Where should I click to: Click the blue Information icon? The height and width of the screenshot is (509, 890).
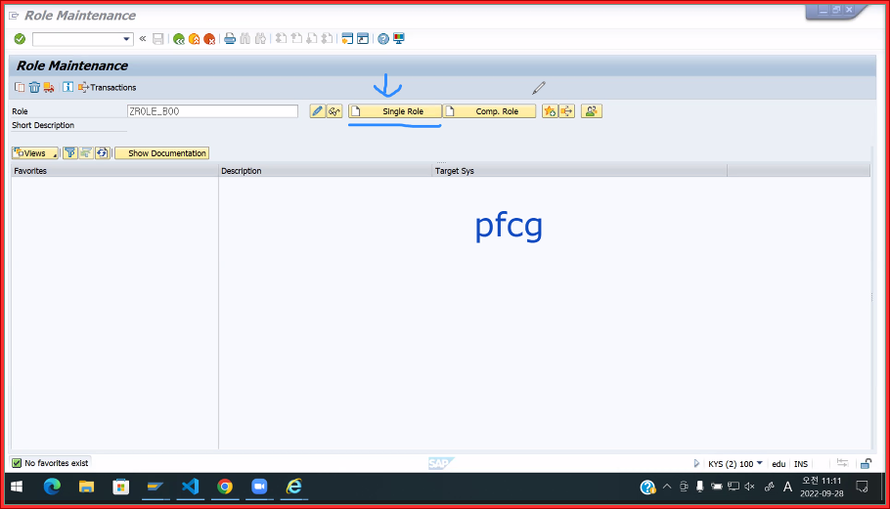[x=67, y=87]
